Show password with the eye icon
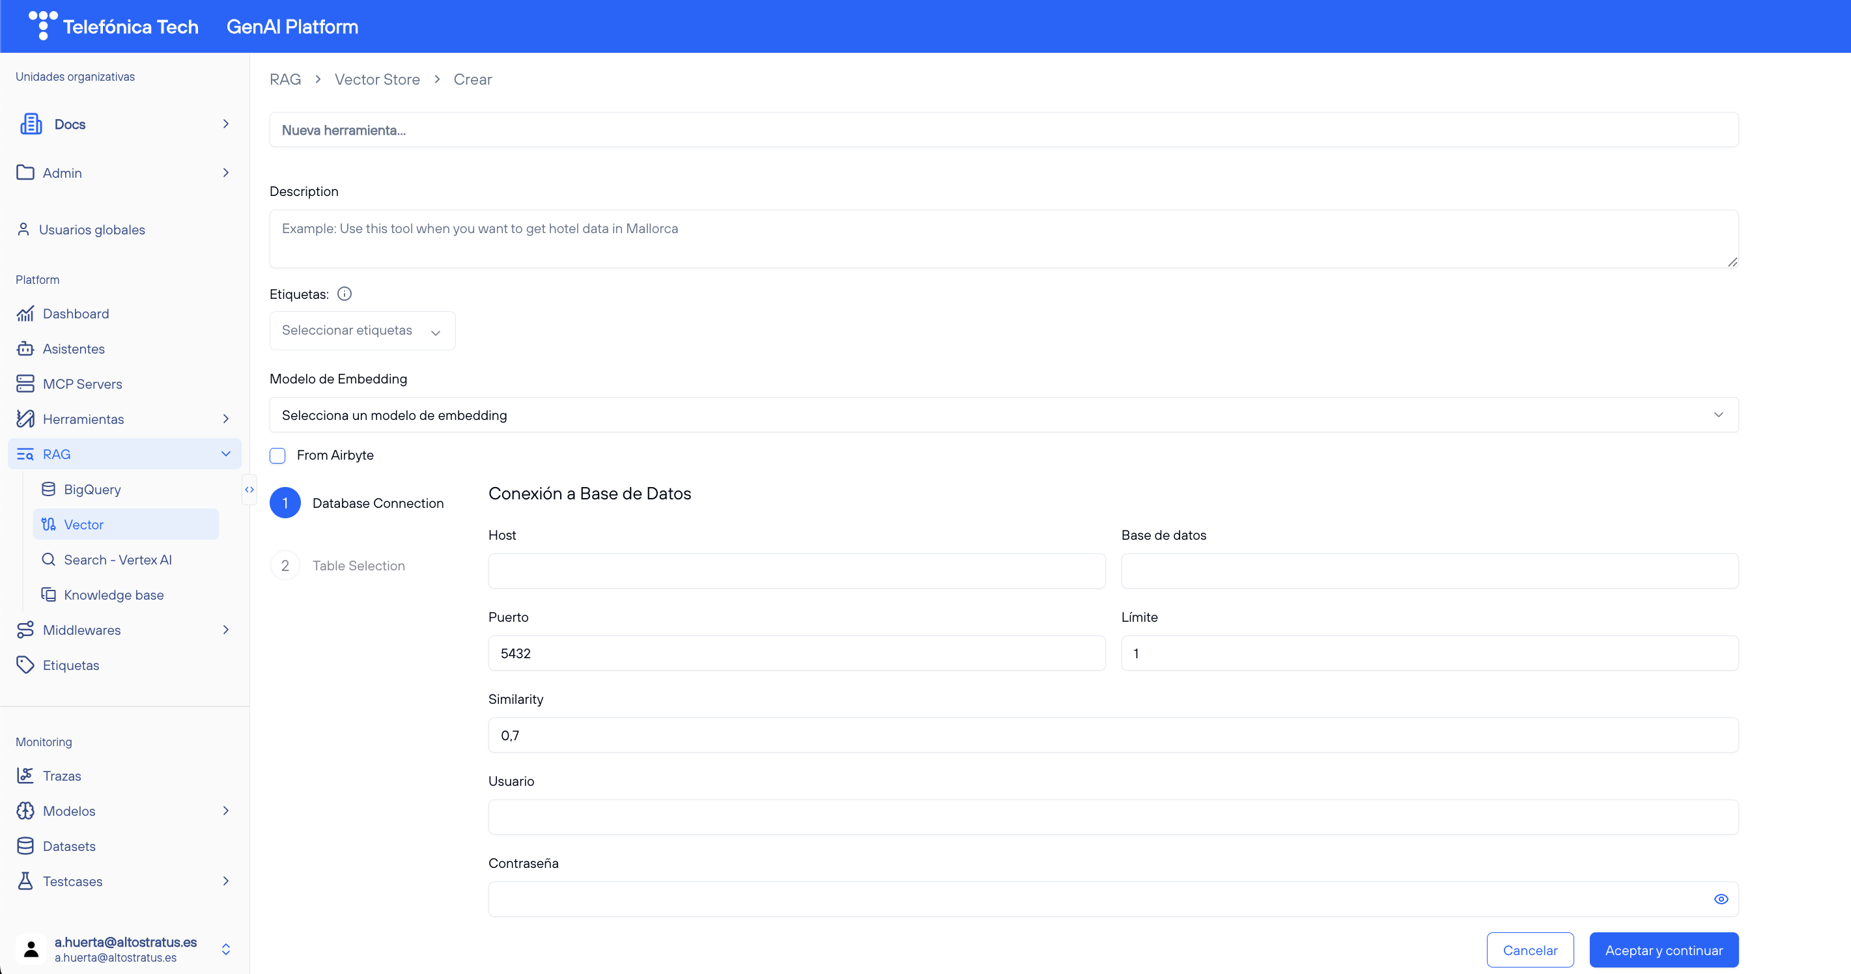The width and height of the screenshot is (1851, 974). tap(1720, 899)
